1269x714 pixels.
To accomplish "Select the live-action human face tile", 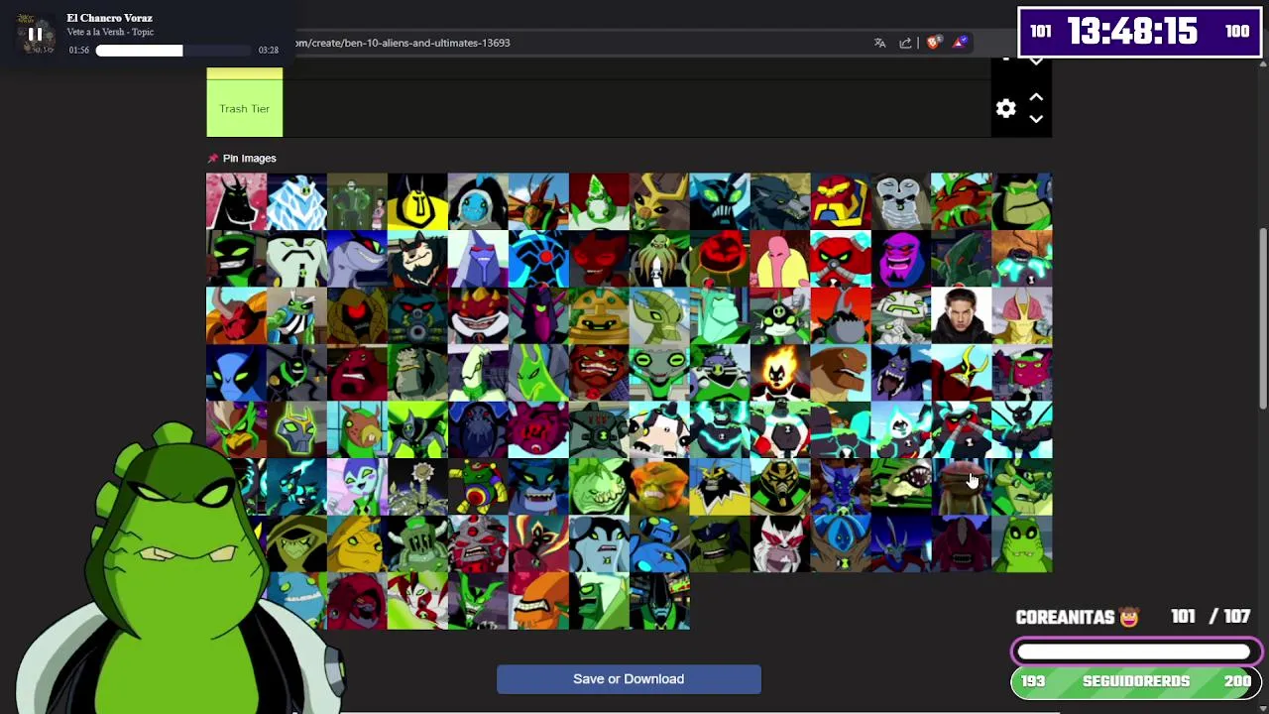I will point(962,315).
